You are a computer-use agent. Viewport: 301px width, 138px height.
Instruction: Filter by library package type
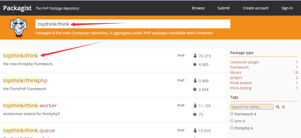[236, 73]
